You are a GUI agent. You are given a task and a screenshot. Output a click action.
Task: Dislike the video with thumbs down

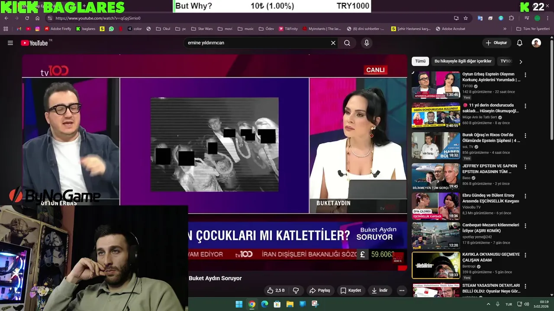[x=296, y=290]
